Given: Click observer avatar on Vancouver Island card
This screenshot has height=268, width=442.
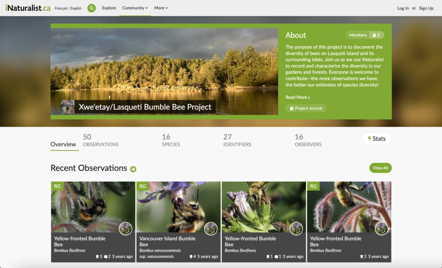Looking at the screenshot, I should [x=211, y=228].
